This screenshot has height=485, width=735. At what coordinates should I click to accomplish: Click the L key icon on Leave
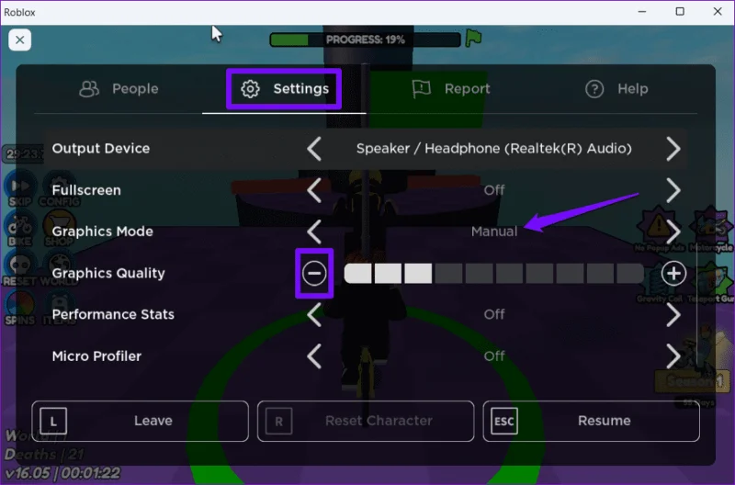pos(53,421)
